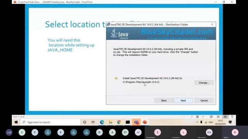Select participant tile L
Screen dimensions: 248x139
[x=183, y=132]
